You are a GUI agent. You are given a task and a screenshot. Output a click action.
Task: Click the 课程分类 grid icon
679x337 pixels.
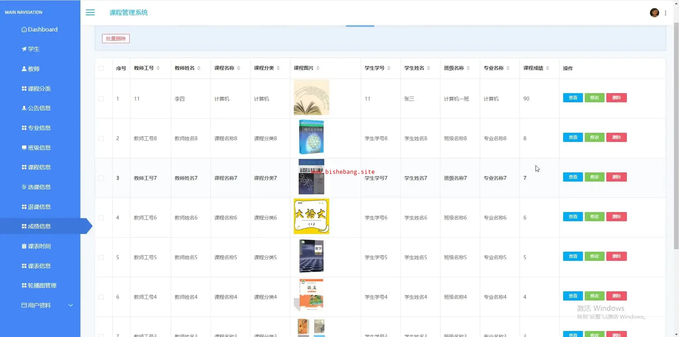click(24, 88)
